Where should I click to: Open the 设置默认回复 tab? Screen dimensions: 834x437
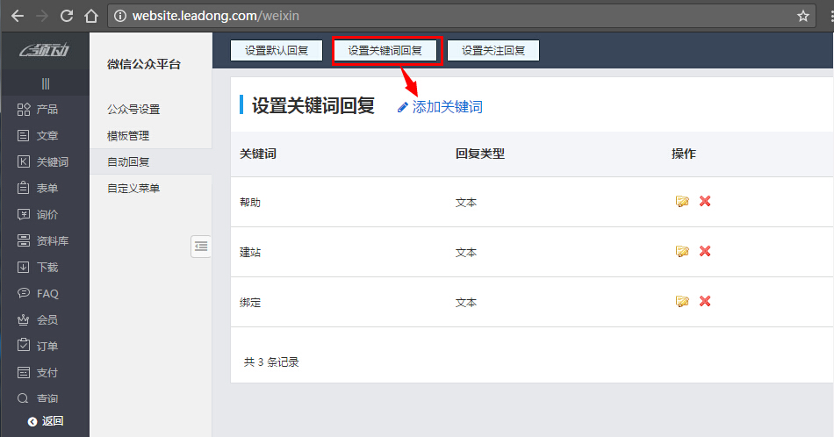[277, 51]
